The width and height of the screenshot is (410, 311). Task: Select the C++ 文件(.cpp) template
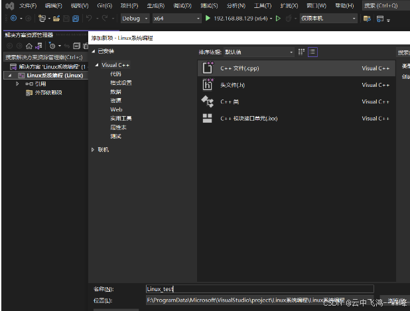tap(297, 68)
